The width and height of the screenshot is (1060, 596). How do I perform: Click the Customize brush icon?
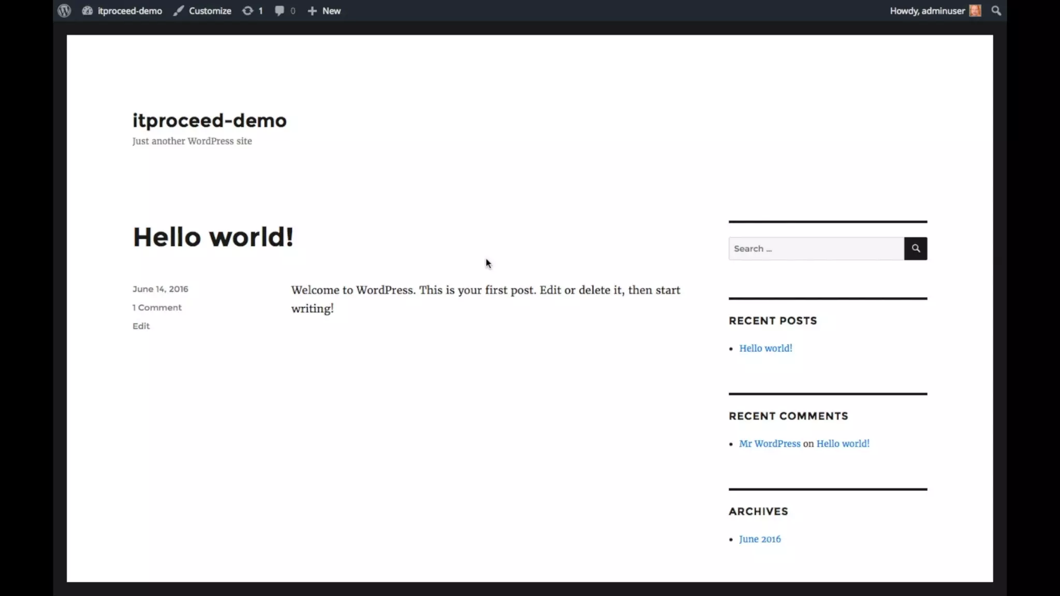(179, 10)
